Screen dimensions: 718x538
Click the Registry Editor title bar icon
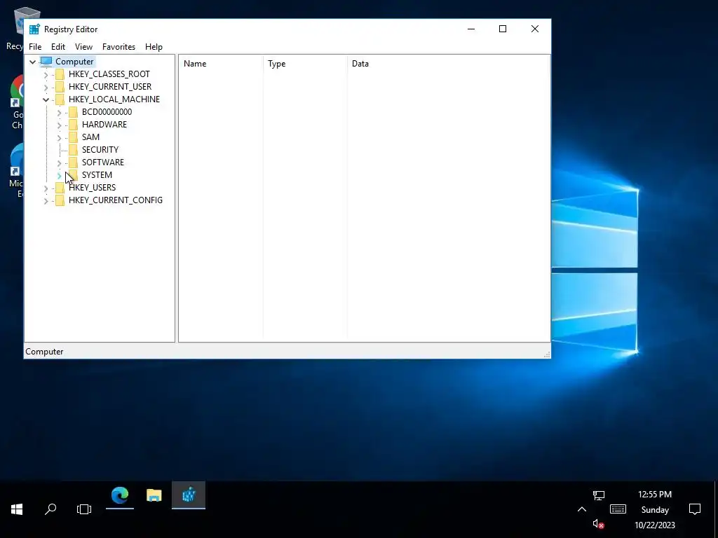tap(34, 29)
